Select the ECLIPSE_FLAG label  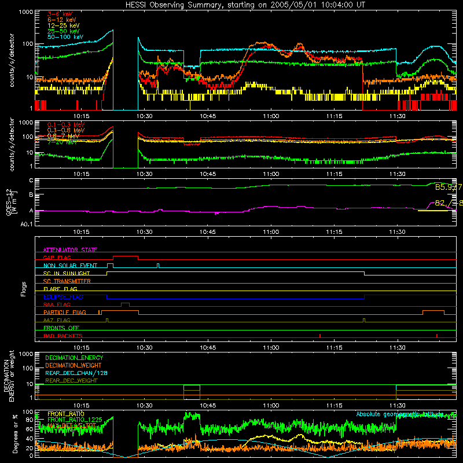pyautogui.click(x=63, y=297)
